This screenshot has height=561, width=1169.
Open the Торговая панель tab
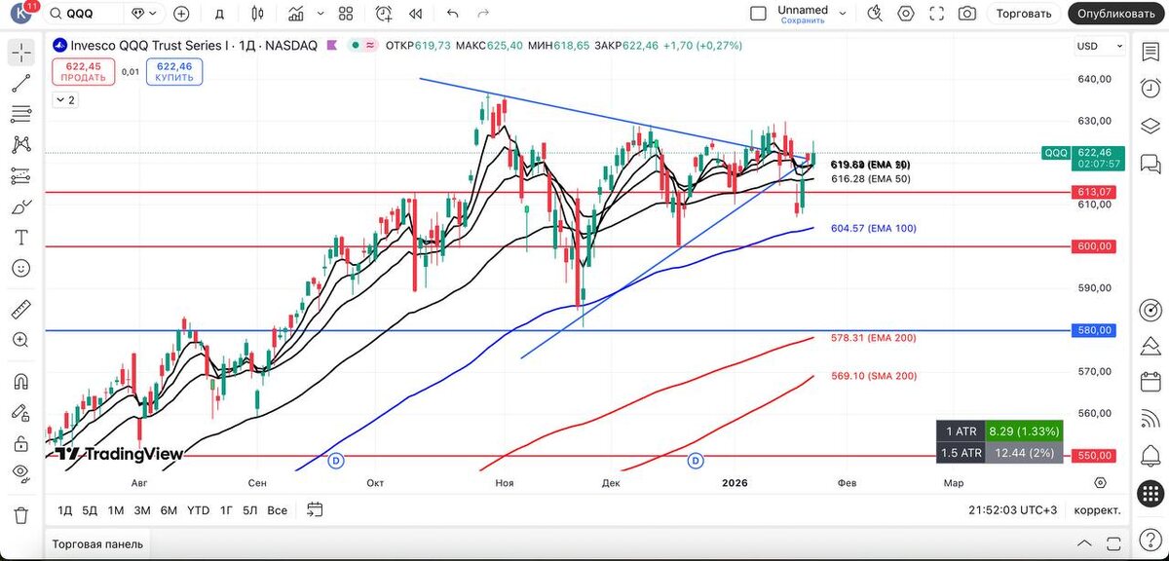pyautogui.click(x=97, y=543)
